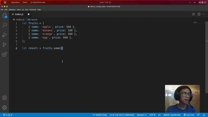This screenshot has width=208, height=117.
Task: Switch the en keyboard layout indicator
Action: (195, 2)
